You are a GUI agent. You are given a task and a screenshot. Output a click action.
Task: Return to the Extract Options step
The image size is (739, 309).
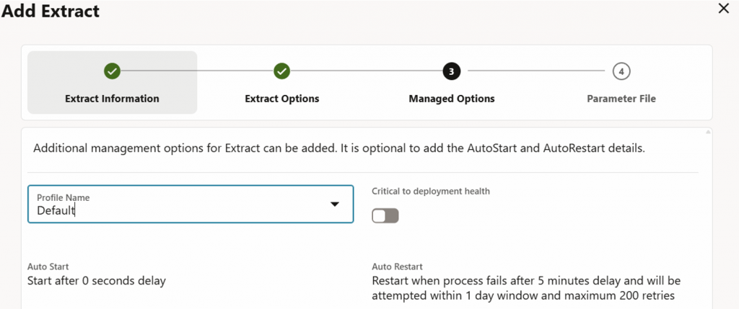pyautogui.click(x=281, y=99)
